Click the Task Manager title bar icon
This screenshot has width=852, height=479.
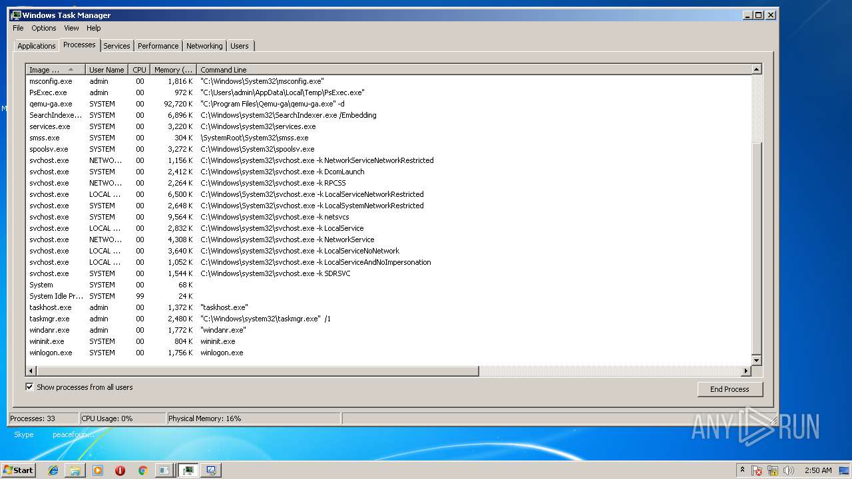pos(16,15)
